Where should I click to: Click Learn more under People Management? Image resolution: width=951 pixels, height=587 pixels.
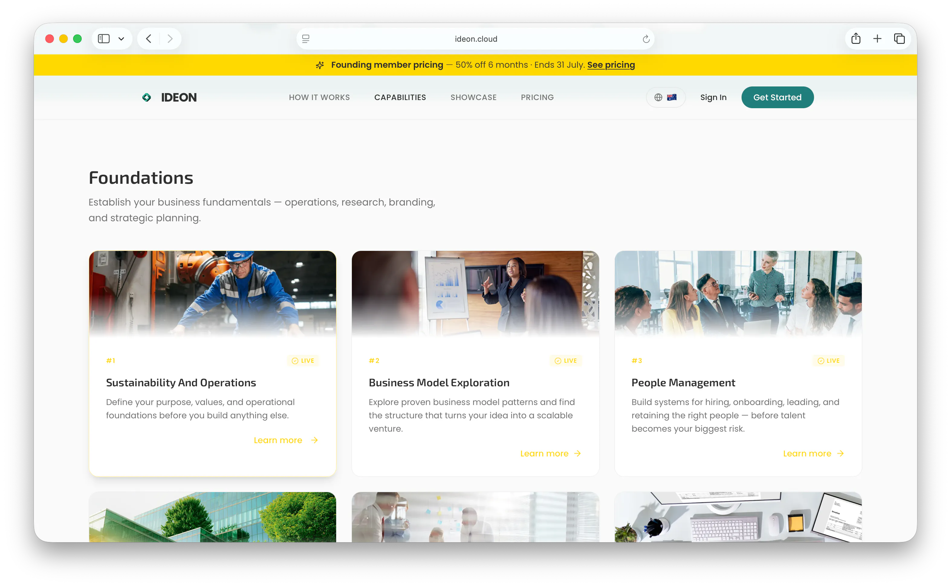[x=813, y=453]
